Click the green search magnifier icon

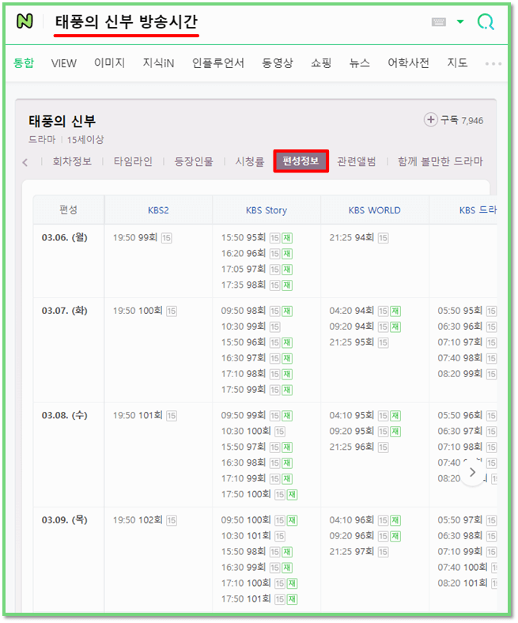coord(486,21)
